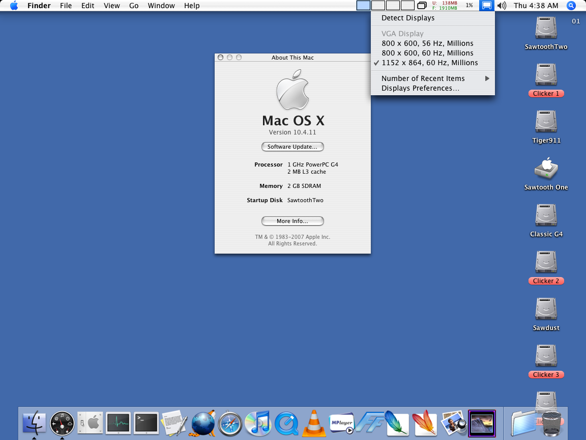Switch to fourth virtual desktop box
Viewport: 586px width, 440px height.
pyautogui.click(x=407, y=6)
